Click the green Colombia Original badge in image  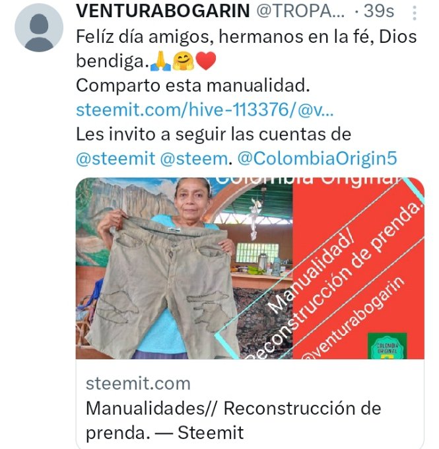click(387, 346)
